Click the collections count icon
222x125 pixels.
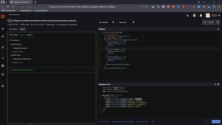pos(16,25)
